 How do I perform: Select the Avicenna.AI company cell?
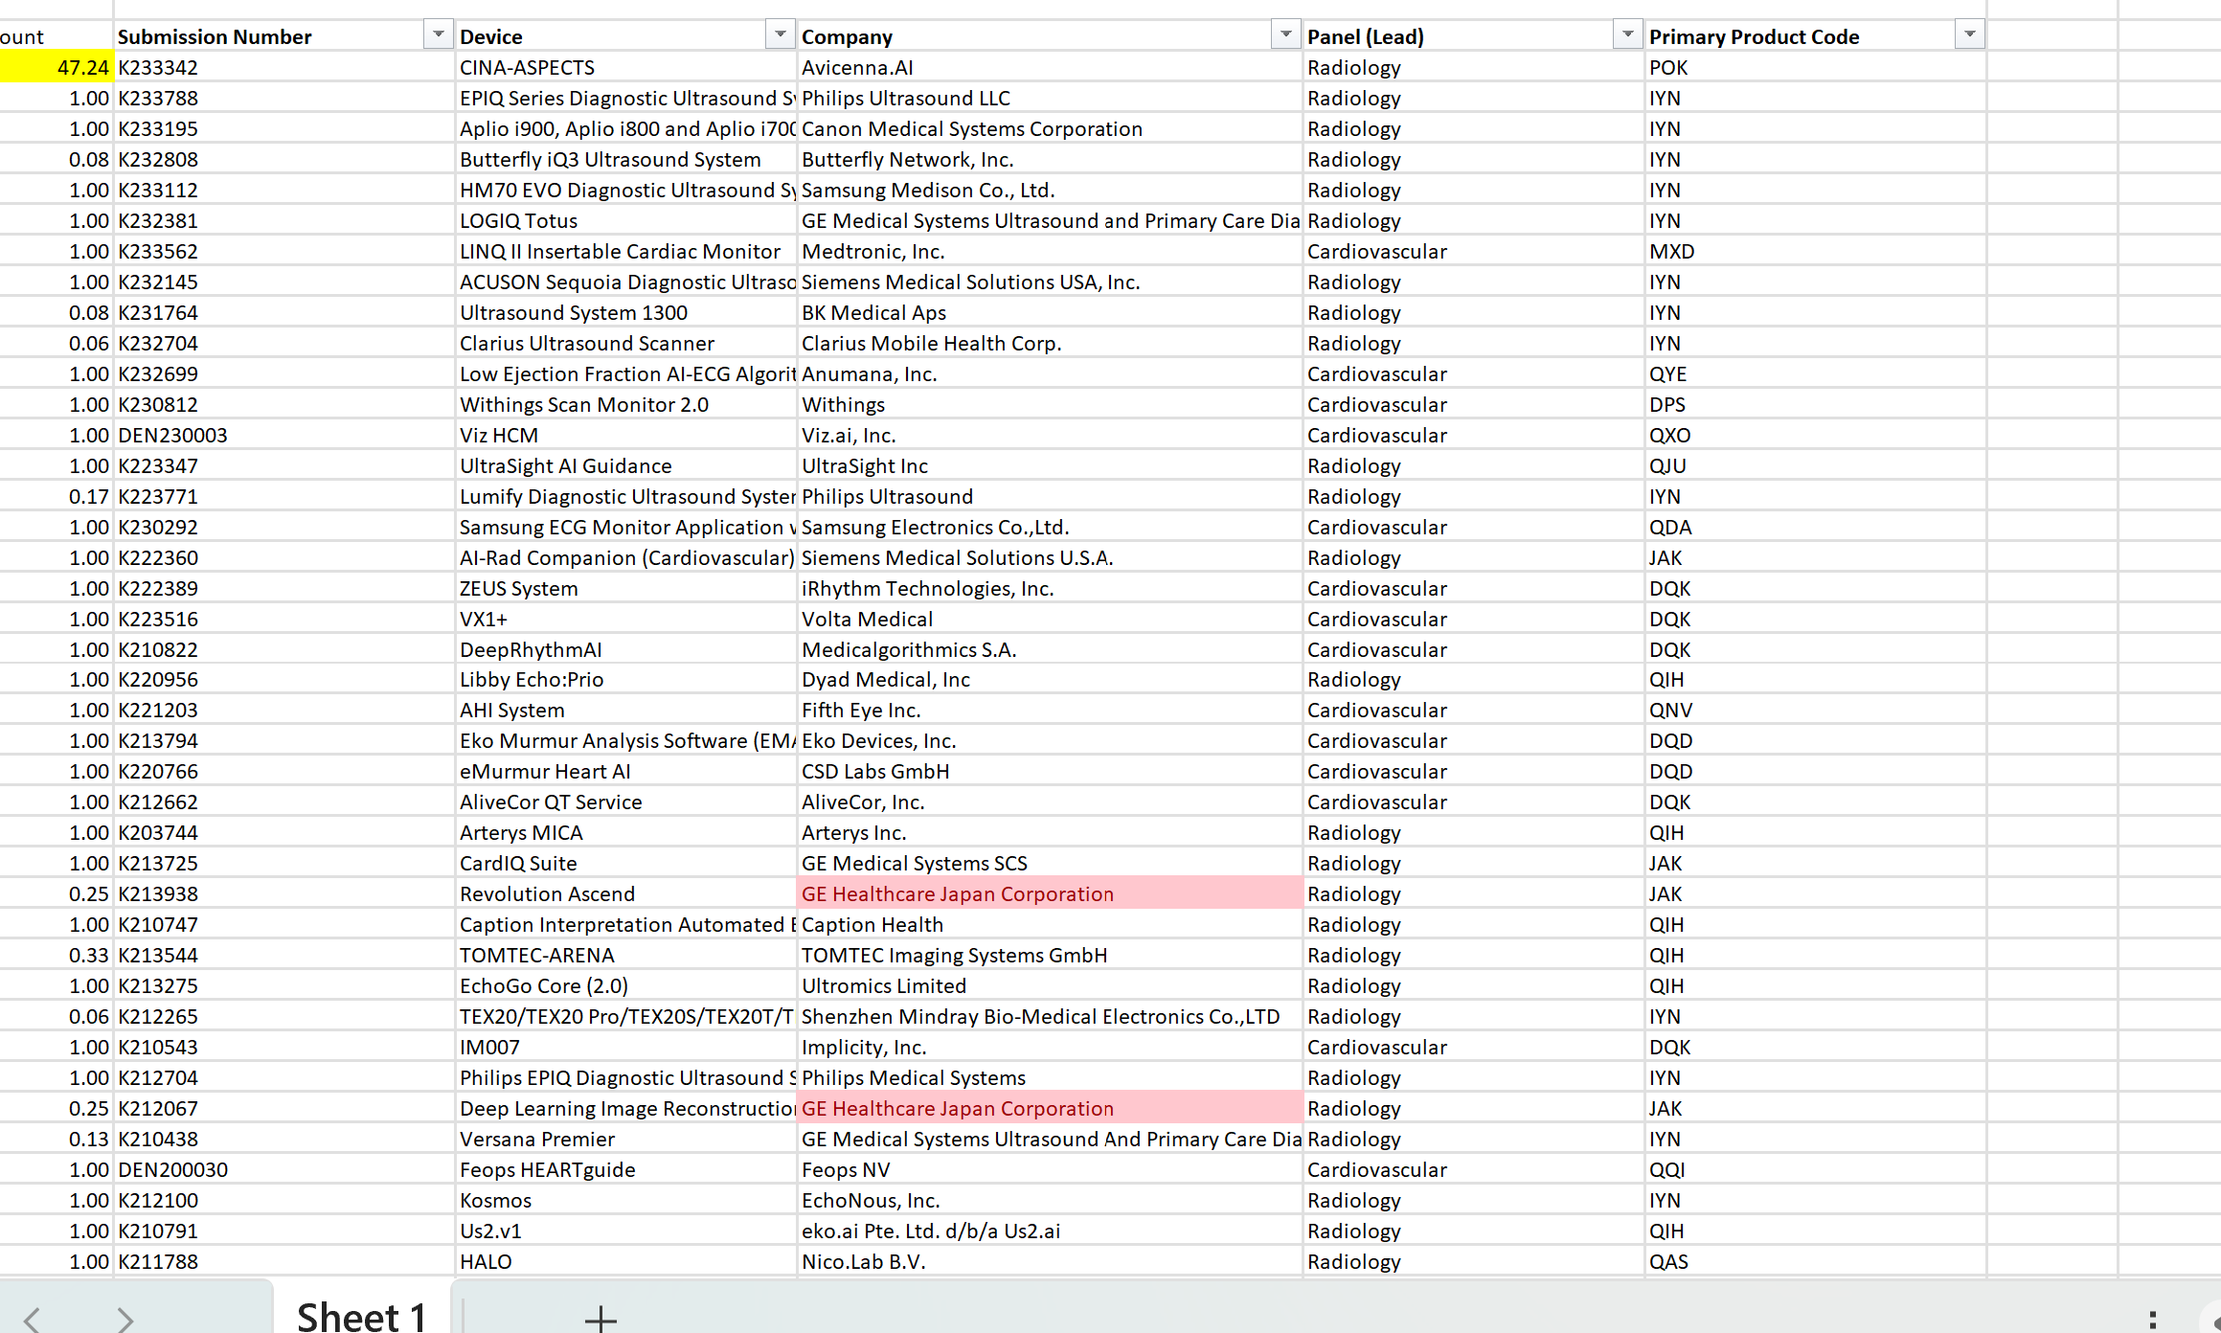(x=1050, y=67)
